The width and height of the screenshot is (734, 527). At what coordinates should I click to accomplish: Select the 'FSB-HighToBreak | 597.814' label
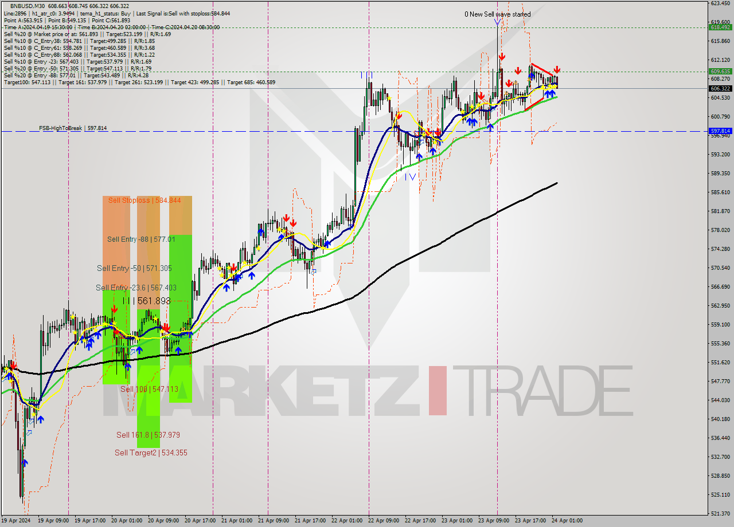point(73,128)
